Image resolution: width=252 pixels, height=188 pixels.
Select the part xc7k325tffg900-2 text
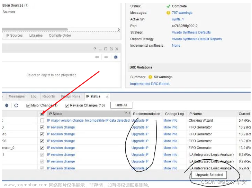point(184,26)
